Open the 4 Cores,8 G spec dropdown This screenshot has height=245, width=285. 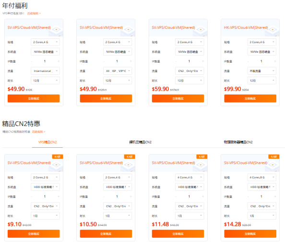pyautogui.click(x=262, y=177)
